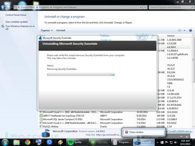
Task: Open the Organize dropdown menu
Action: point(47,30)
